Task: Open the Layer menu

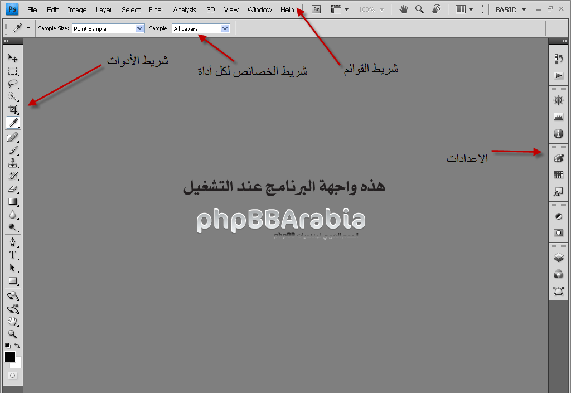Action: tap(104, 10)
